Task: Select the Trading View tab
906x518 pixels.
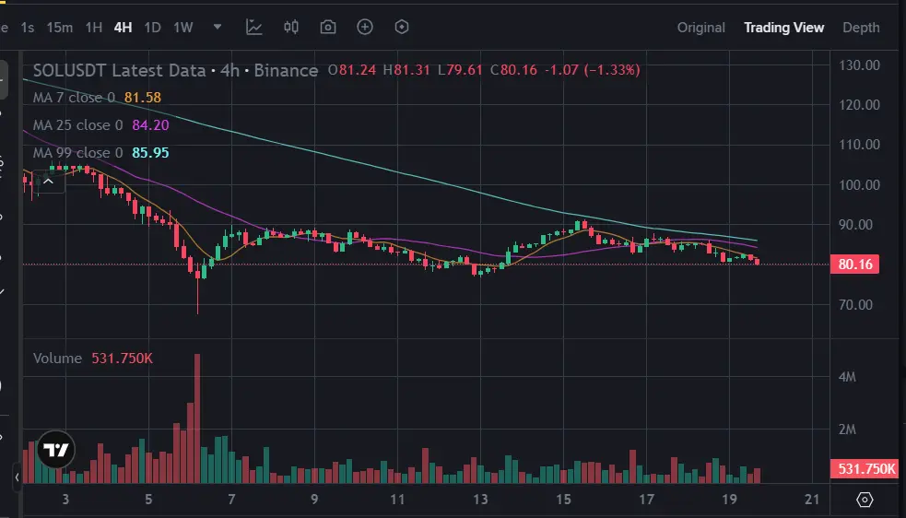Action: point(783,27)
